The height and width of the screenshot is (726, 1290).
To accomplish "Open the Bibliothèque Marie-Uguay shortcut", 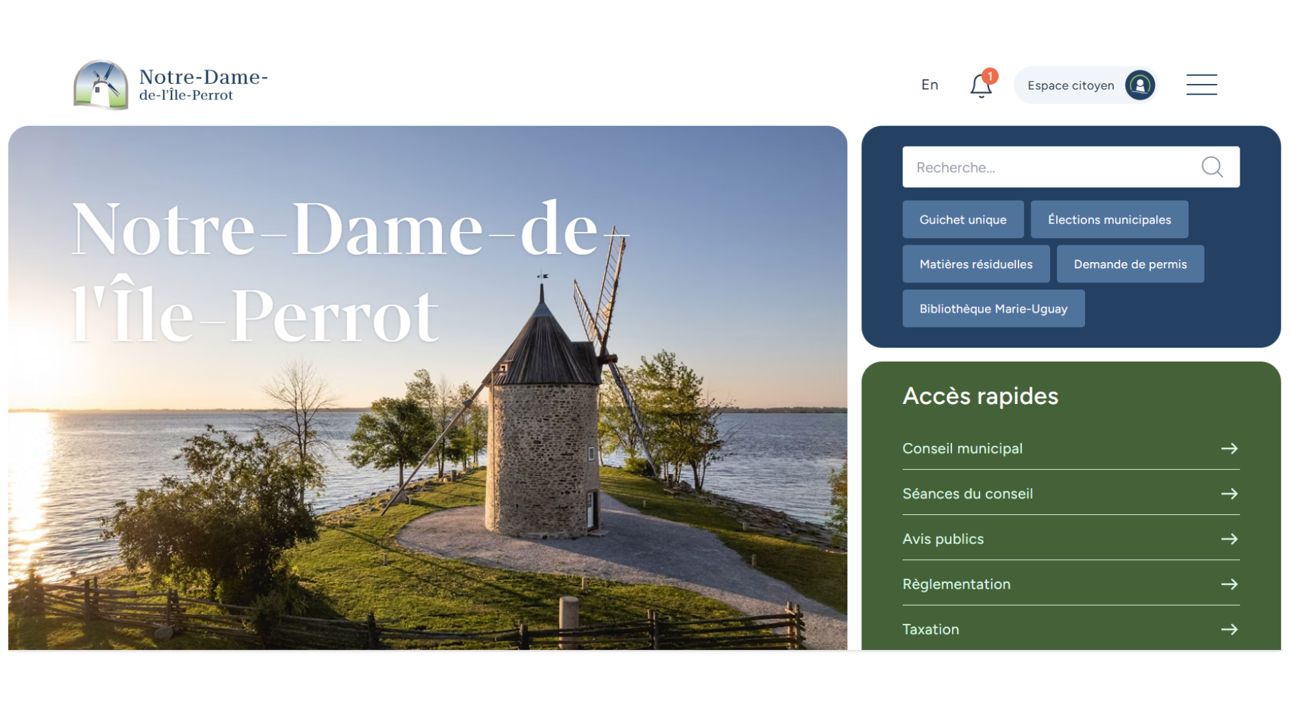I will [x=993, y=309].
